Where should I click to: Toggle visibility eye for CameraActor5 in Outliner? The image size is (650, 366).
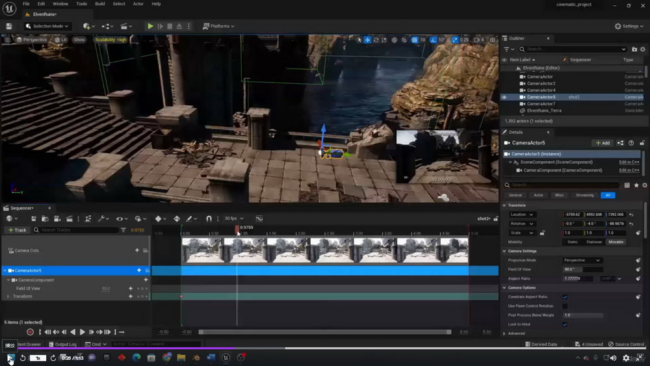(x=504, y=97)
